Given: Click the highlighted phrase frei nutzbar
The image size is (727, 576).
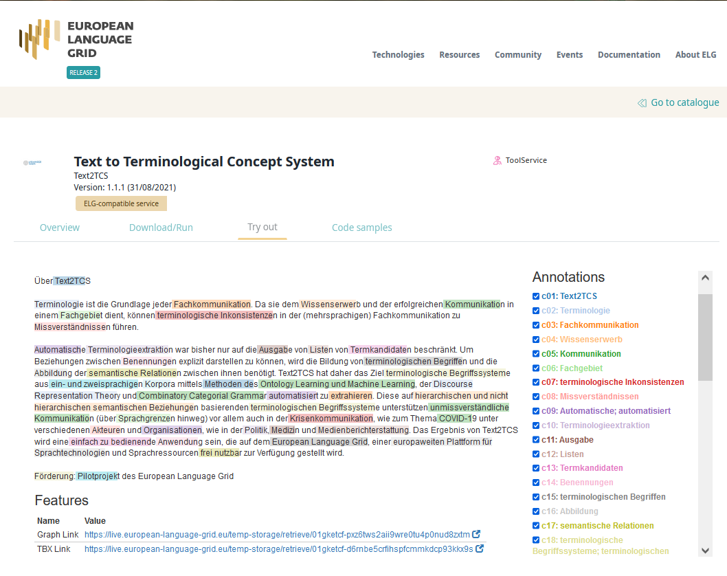Looking at the screenshot, I should tap(221, 453).
